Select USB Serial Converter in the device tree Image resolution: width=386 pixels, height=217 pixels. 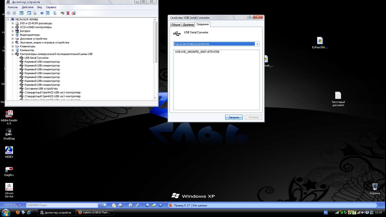click(37, 58)
